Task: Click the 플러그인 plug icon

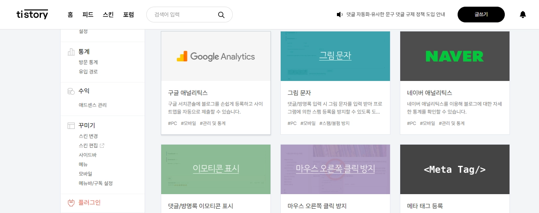Action: click(71, 203)
